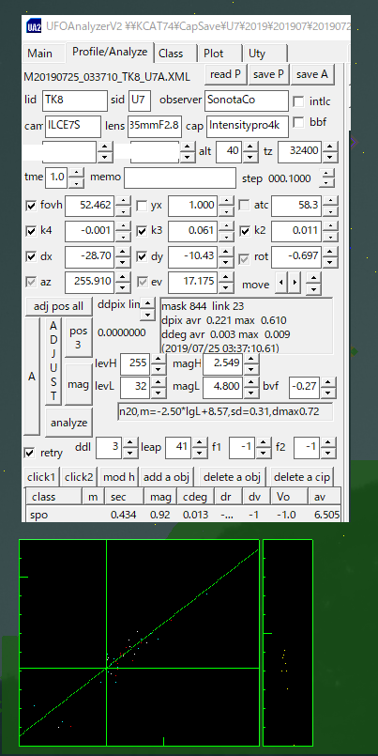378x756 pixels.
Task: Increase the k3 value spinner
Action: pos(227,225)
